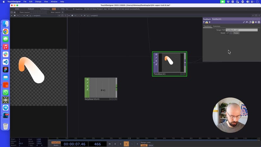Open the Pane Layout dropdown
Image resolution: width=261 pixels, height=147 pixels.
[x=24, y=12]
